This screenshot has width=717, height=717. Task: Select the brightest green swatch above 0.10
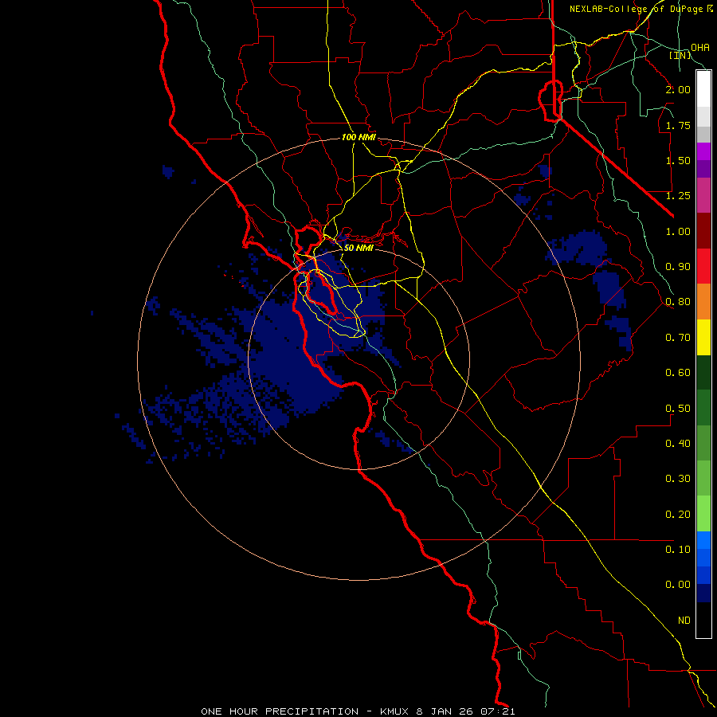pos(703,514)
